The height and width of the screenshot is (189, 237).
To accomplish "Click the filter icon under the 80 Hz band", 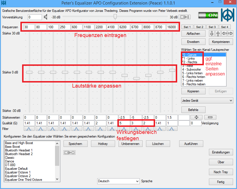I will pyautogui.click(x=41, y=129).
